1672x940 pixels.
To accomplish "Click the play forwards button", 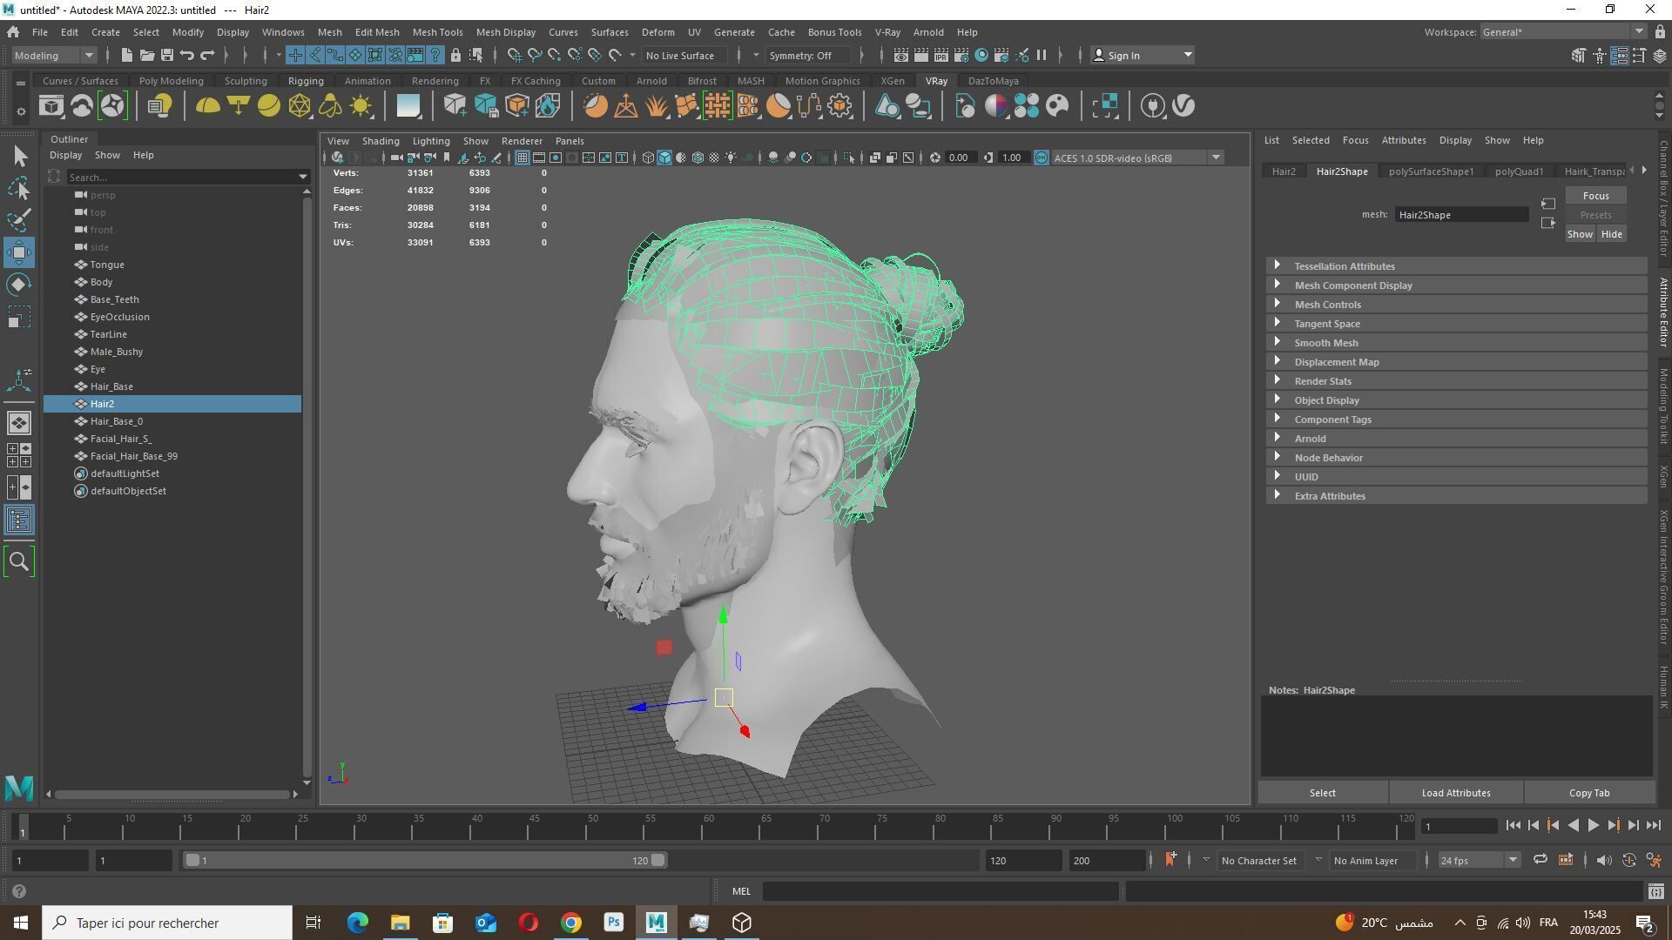I will tap(1593, 826).
